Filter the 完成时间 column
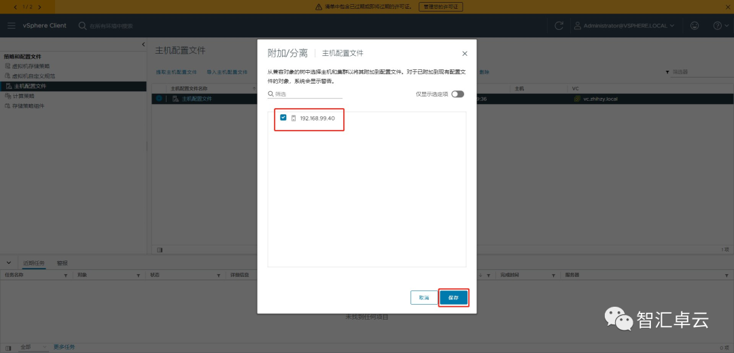This screenshot has width=734, height=353. 555,275
